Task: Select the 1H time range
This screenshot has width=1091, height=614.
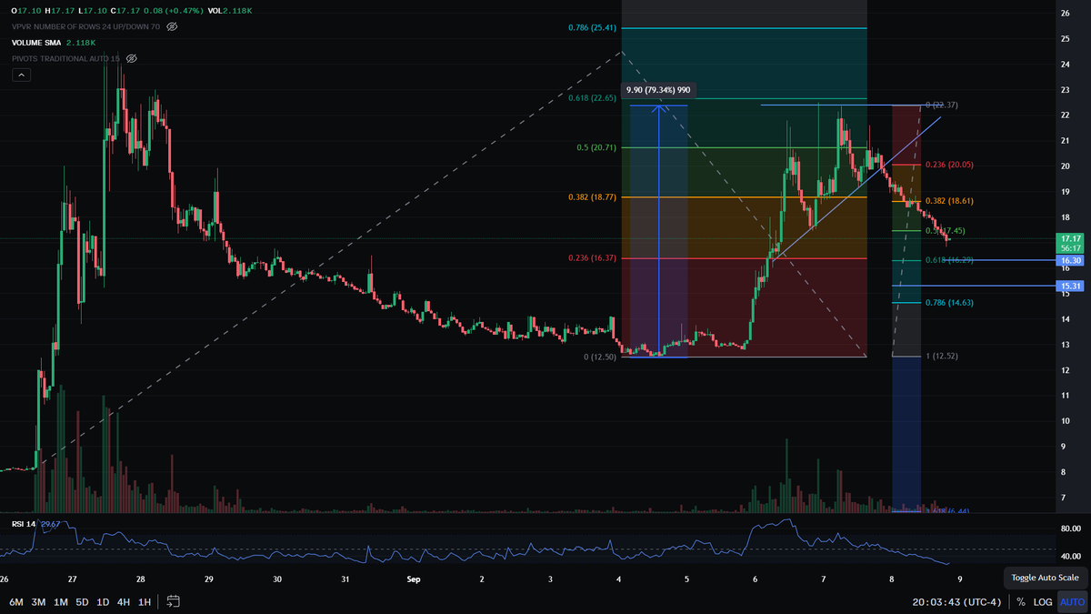Action: pos(145,601)
